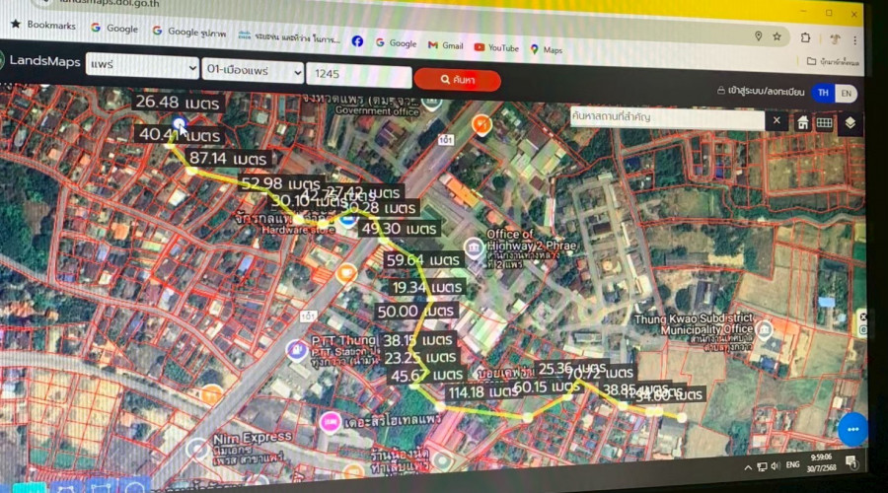888x493 pixels.
Task: Open the YouTube bookmark
Action: pyautogui.click(x=495, y=46)
